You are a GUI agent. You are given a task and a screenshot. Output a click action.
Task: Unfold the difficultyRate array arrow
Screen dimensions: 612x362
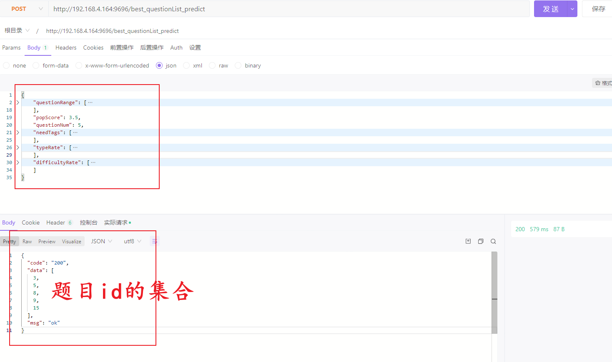[x=18, y=162]
